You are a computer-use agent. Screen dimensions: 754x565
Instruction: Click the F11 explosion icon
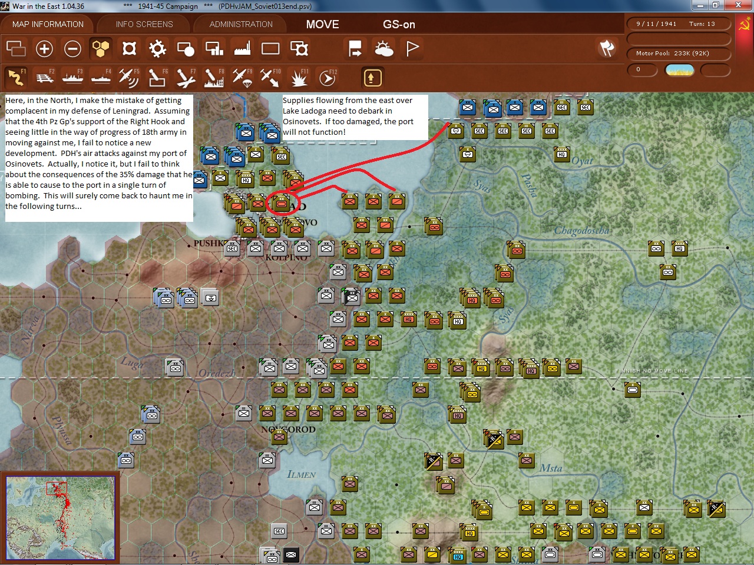(x=299, y=78)
